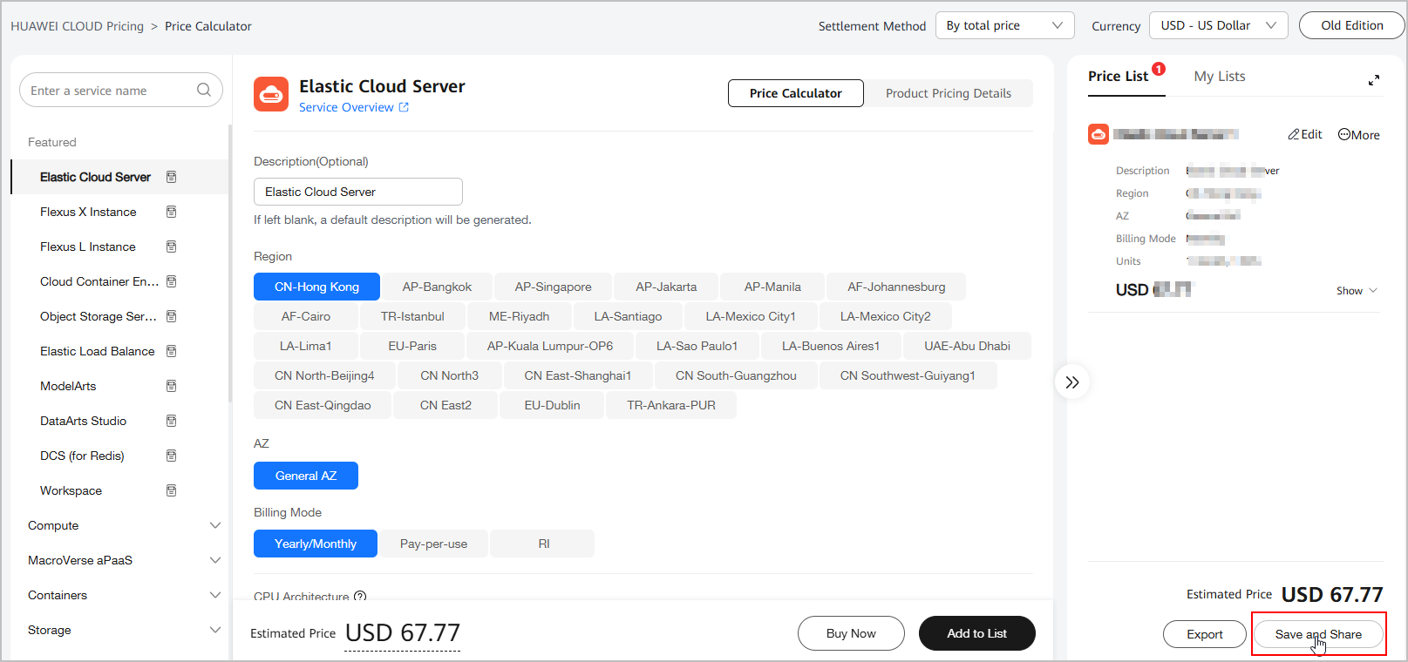Click the Description text field
Image resolution: width=1408 pixels, height=662 pixels.
coord(357,192)
